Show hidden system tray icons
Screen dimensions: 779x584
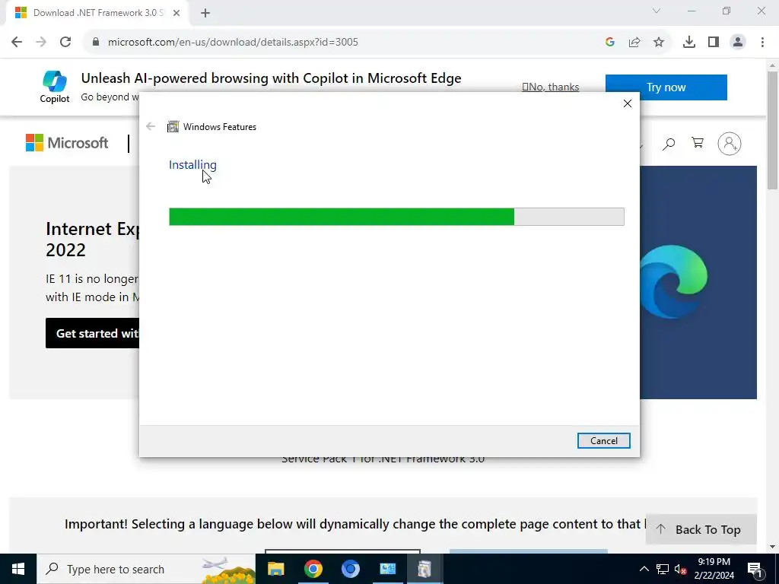click(644, 569)
